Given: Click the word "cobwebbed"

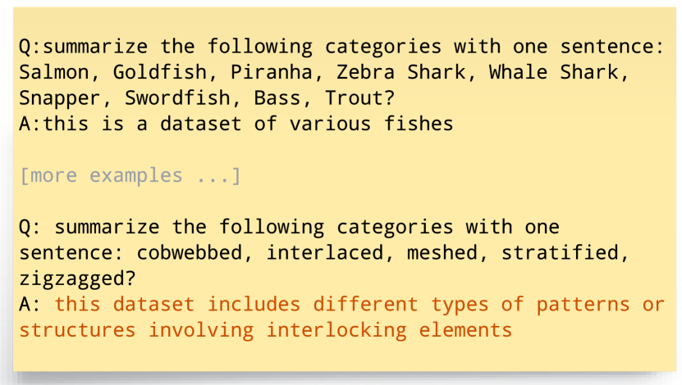Looking at the screenshot, I should [x=190, y=252].
